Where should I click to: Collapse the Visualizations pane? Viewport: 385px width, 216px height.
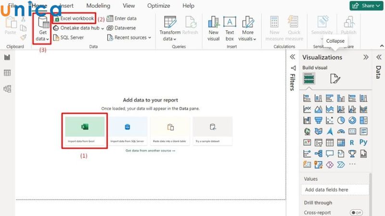(366, 57)
